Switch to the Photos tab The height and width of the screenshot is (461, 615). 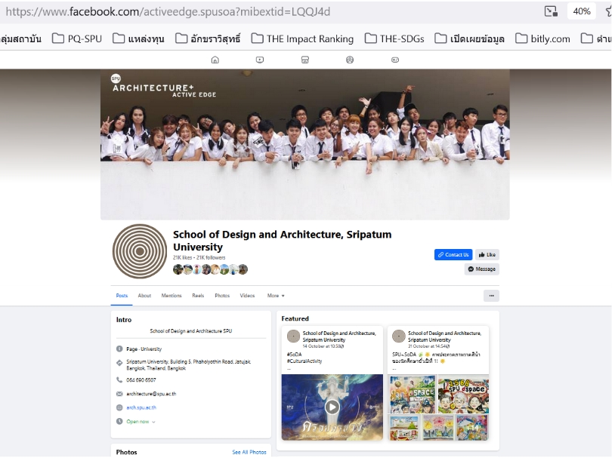(x=222, y=296)
